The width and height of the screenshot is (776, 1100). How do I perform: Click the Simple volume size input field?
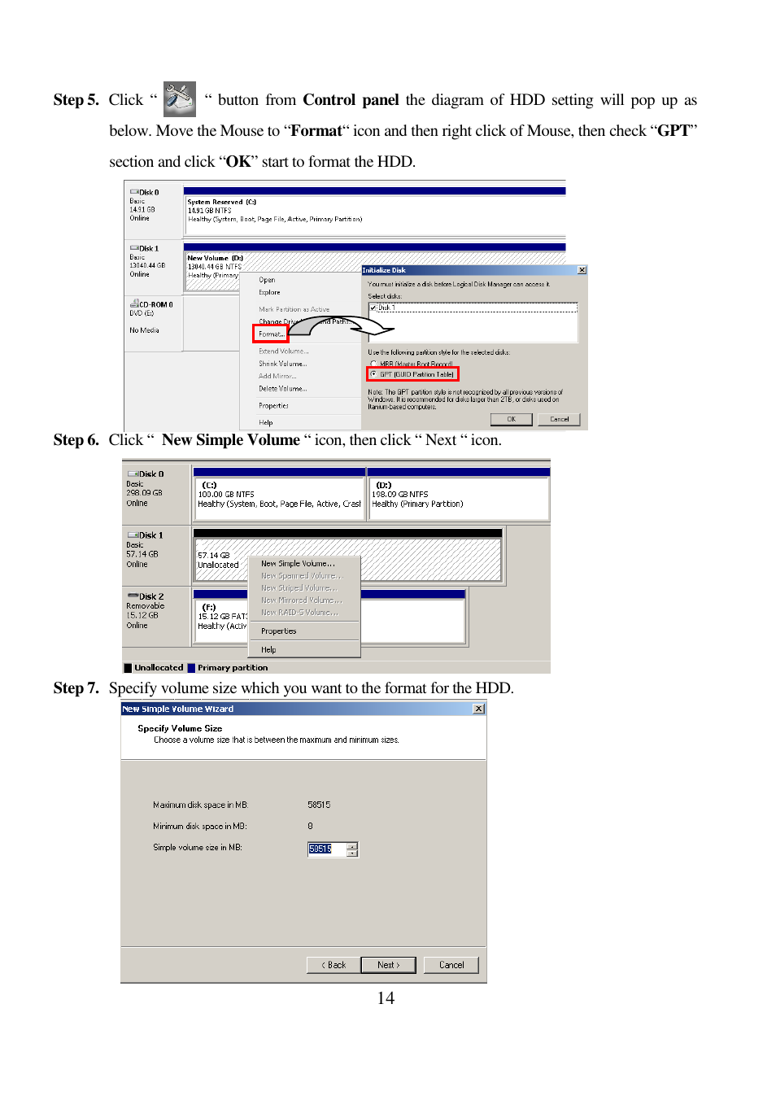327,849
